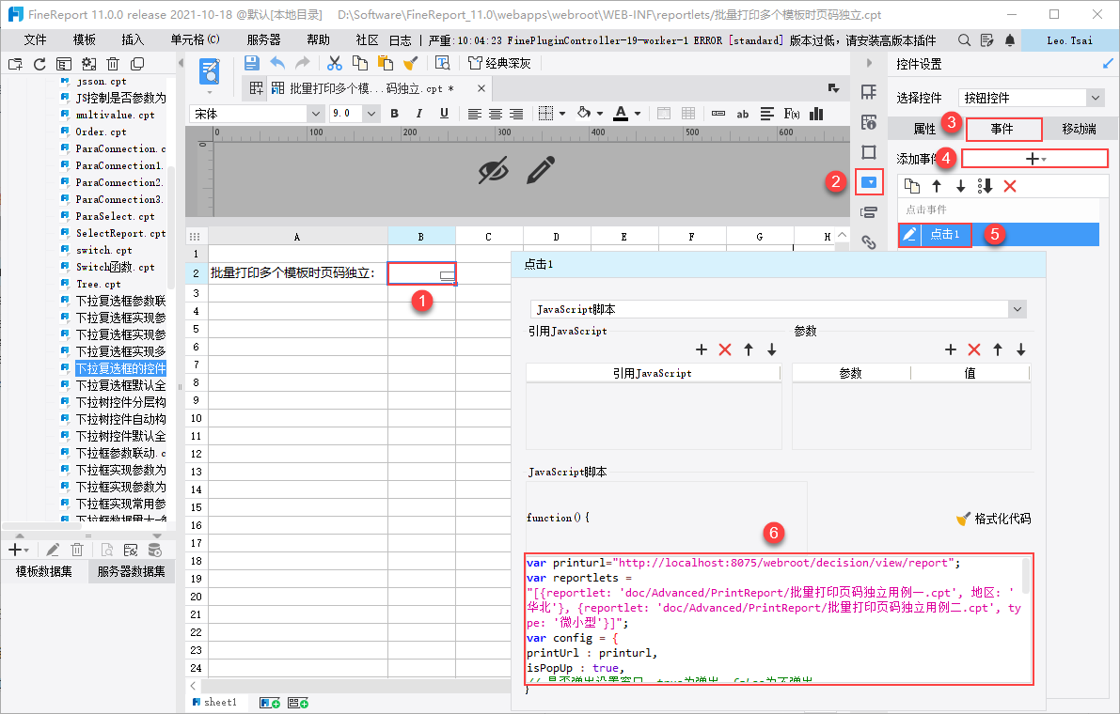Expand the font color dropdown arrow
Viewport: 1120px width, 714px height.
pyautogui.click(x=638, y=114)
